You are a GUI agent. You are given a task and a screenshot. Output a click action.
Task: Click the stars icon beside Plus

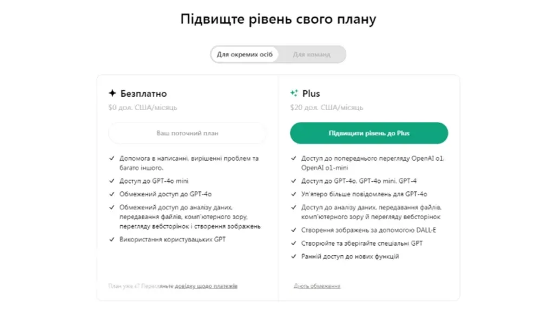pyautogui.click(x=295, y=93)
